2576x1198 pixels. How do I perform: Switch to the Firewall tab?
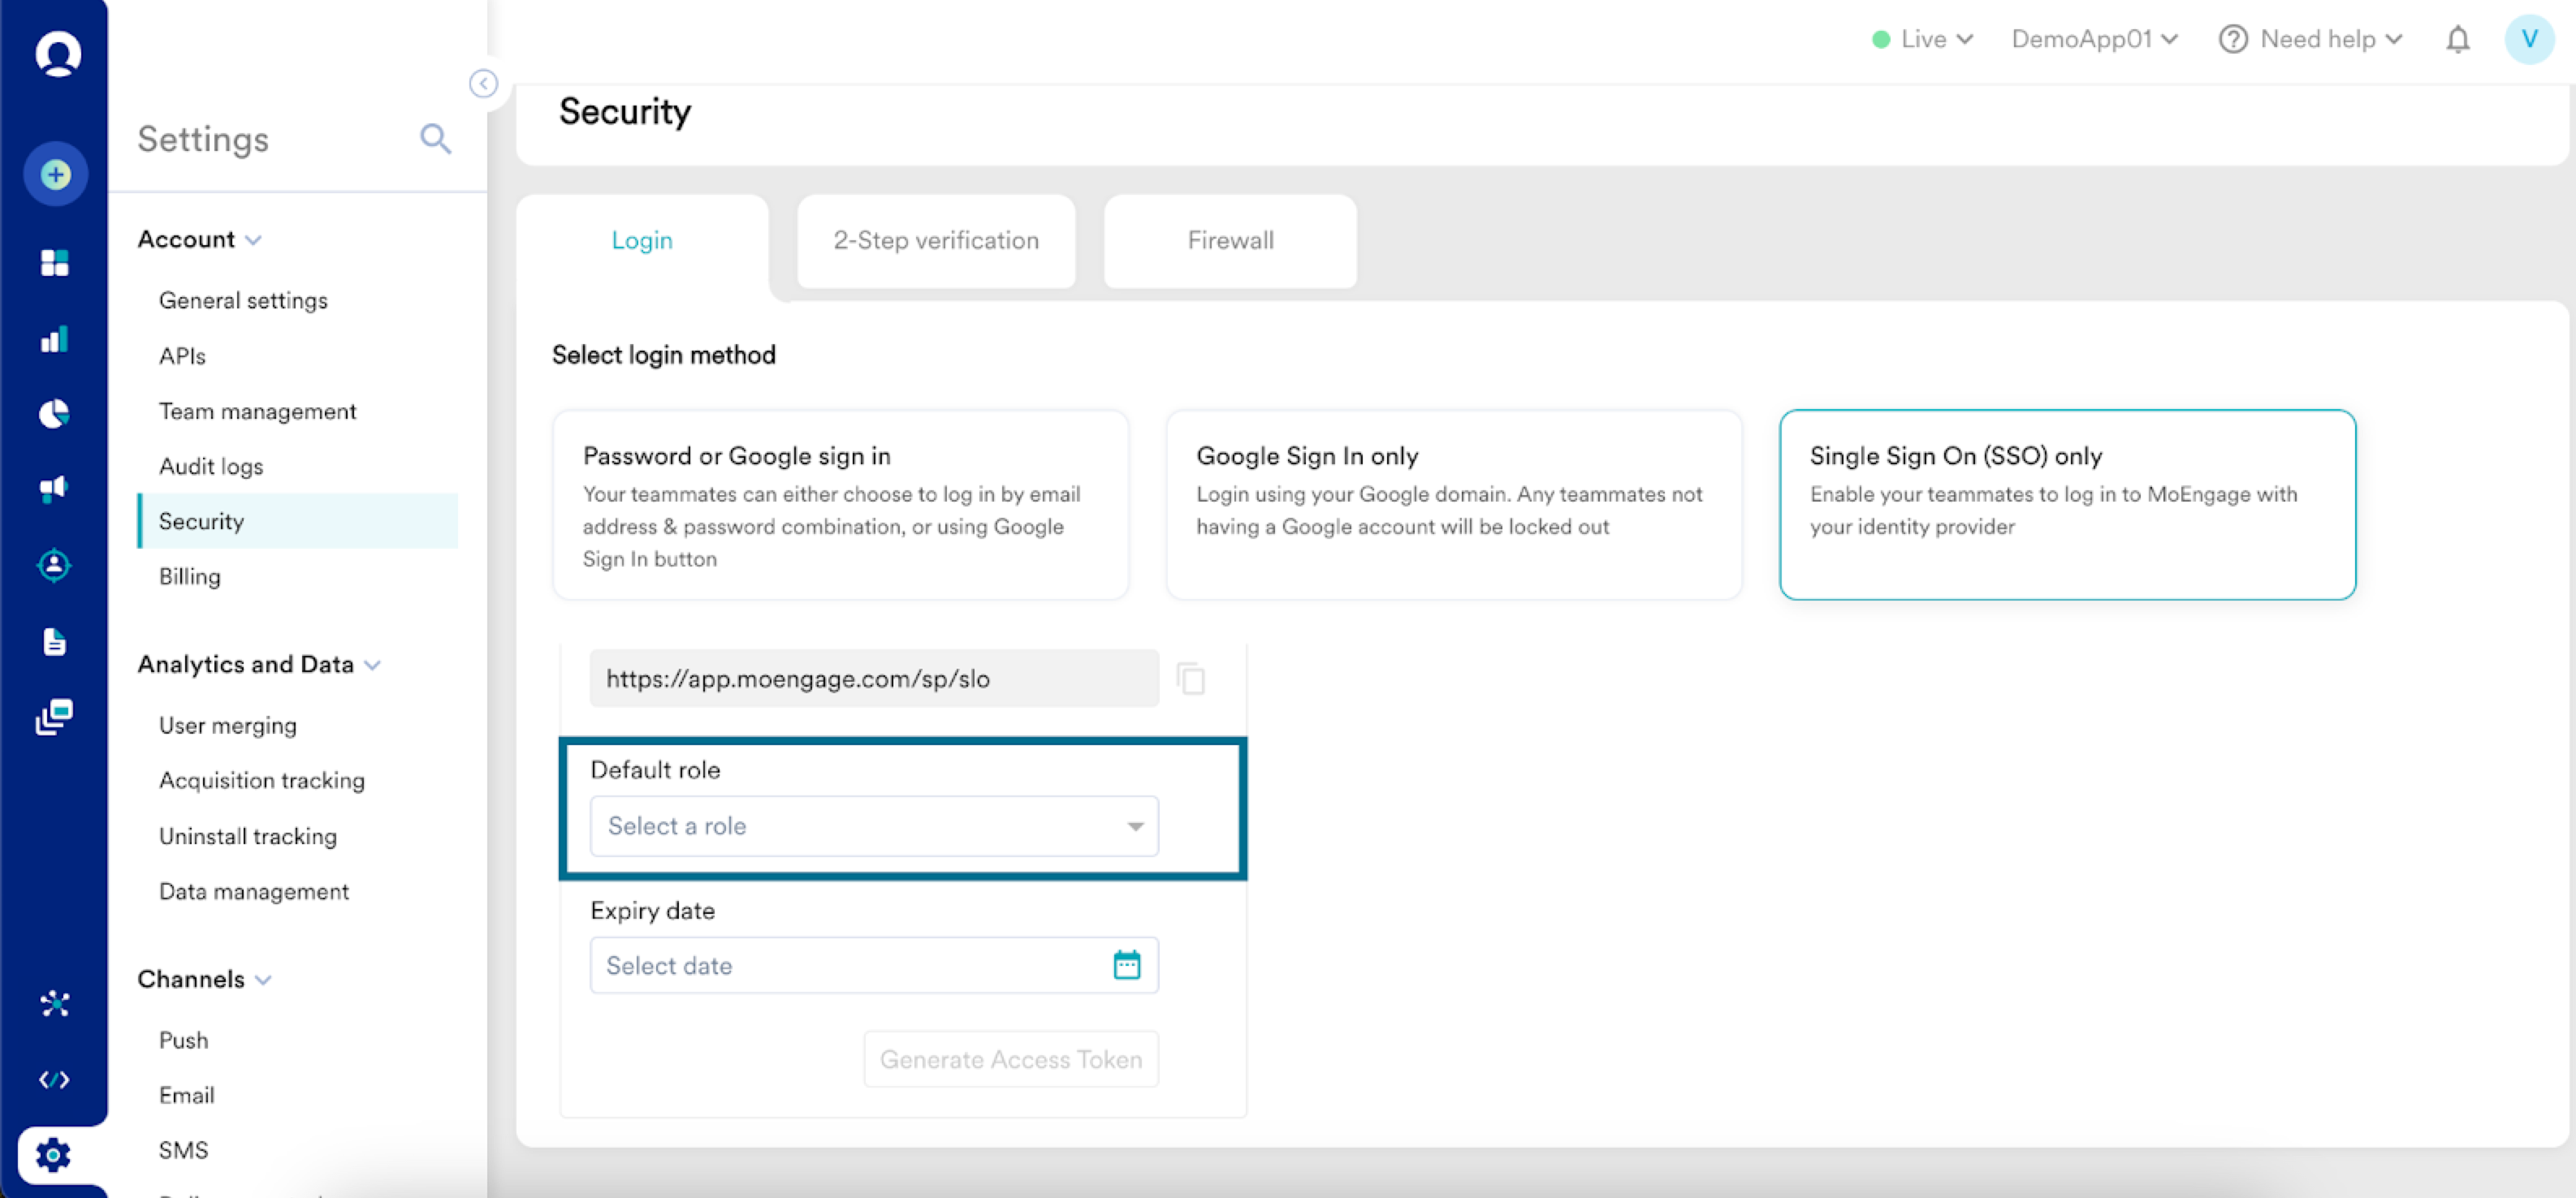[x=1229, y=241]
